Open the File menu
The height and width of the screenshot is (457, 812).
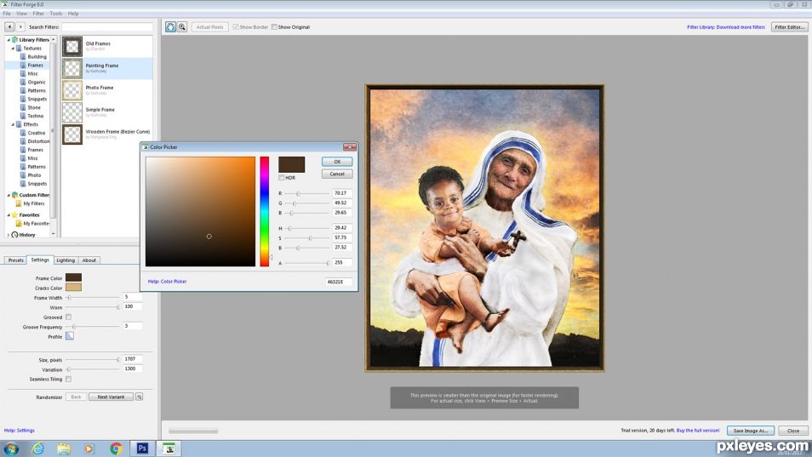[x=7, y=14]
